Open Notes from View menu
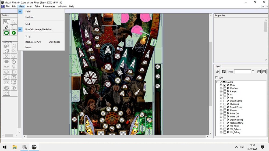 pos(41,47)
